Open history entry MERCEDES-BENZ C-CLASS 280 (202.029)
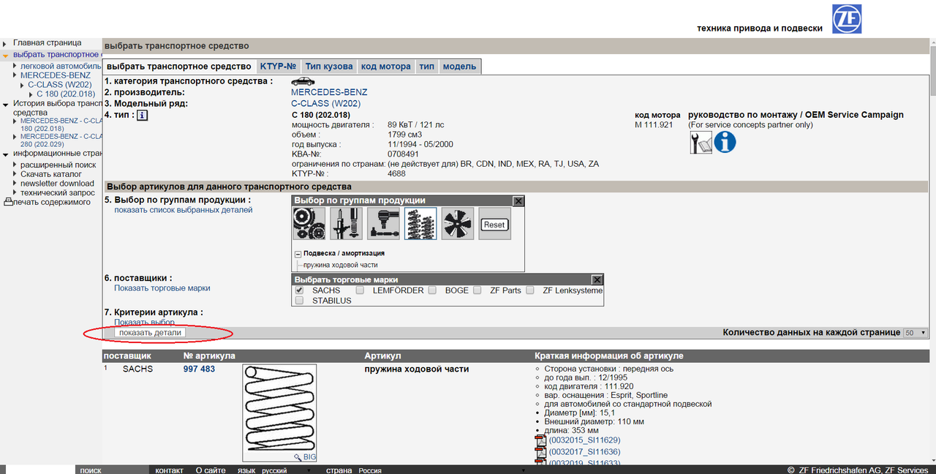936x474 pixels. coord(61,140)
